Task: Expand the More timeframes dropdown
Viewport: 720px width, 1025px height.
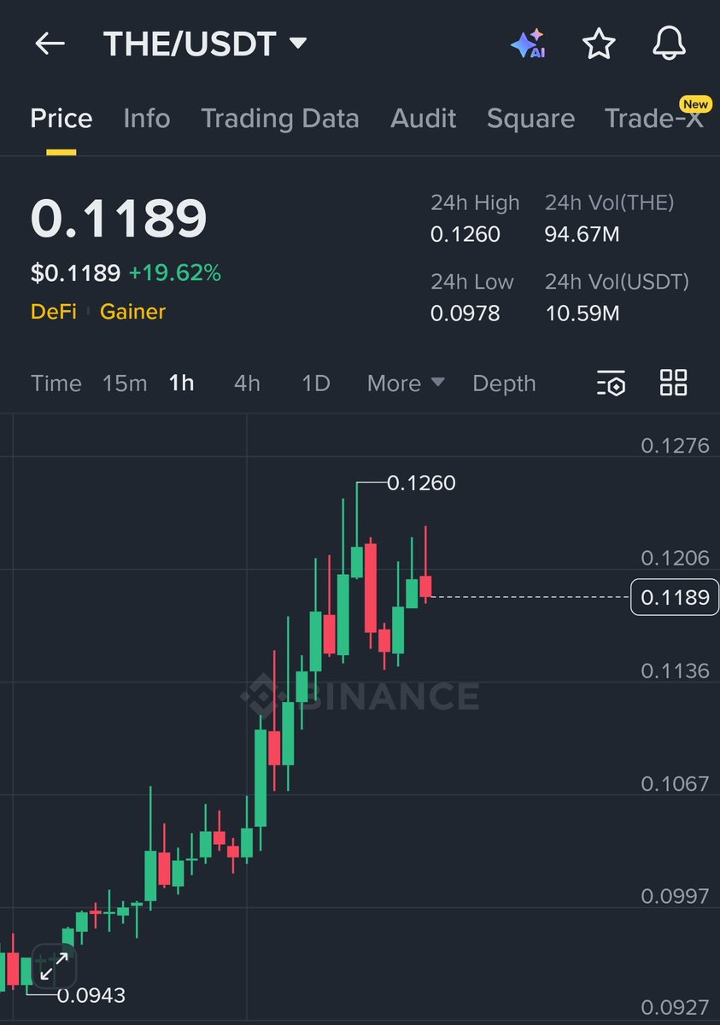Action: tap(406, 384)
